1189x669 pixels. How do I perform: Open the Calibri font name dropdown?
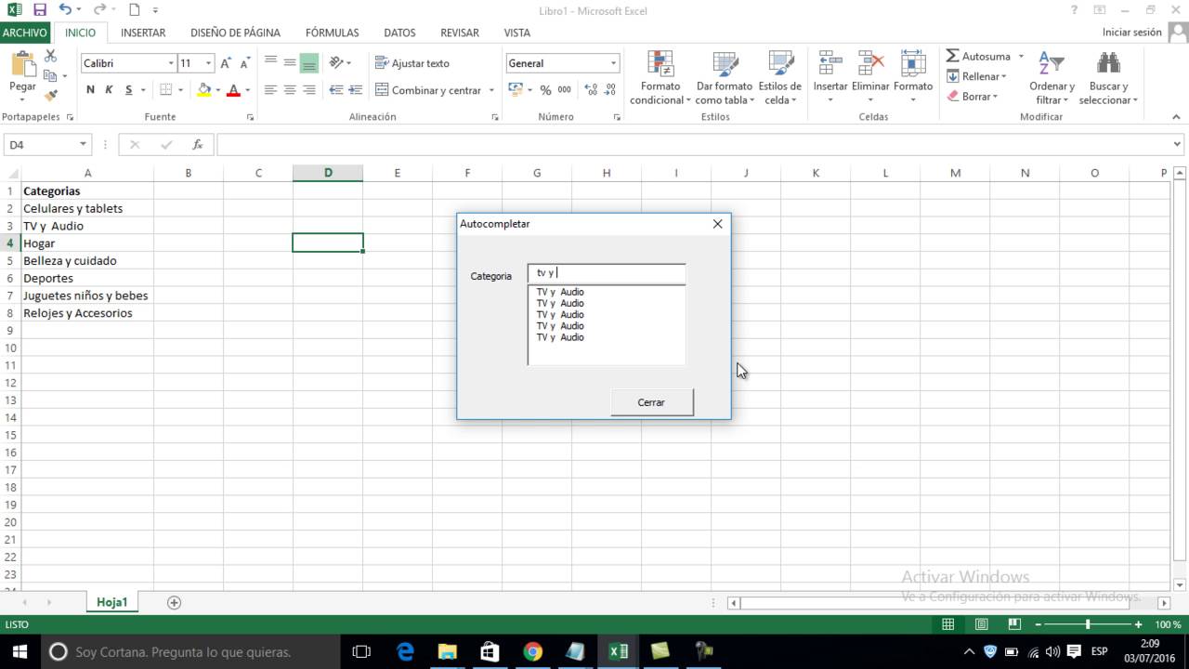(x=171, y=63)
